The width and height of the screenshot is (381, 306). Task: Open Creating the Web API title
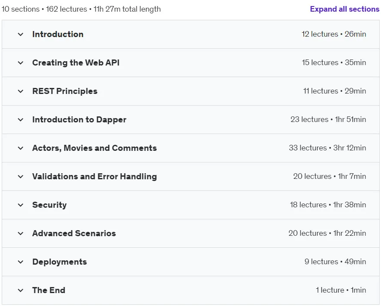(76, 62)
